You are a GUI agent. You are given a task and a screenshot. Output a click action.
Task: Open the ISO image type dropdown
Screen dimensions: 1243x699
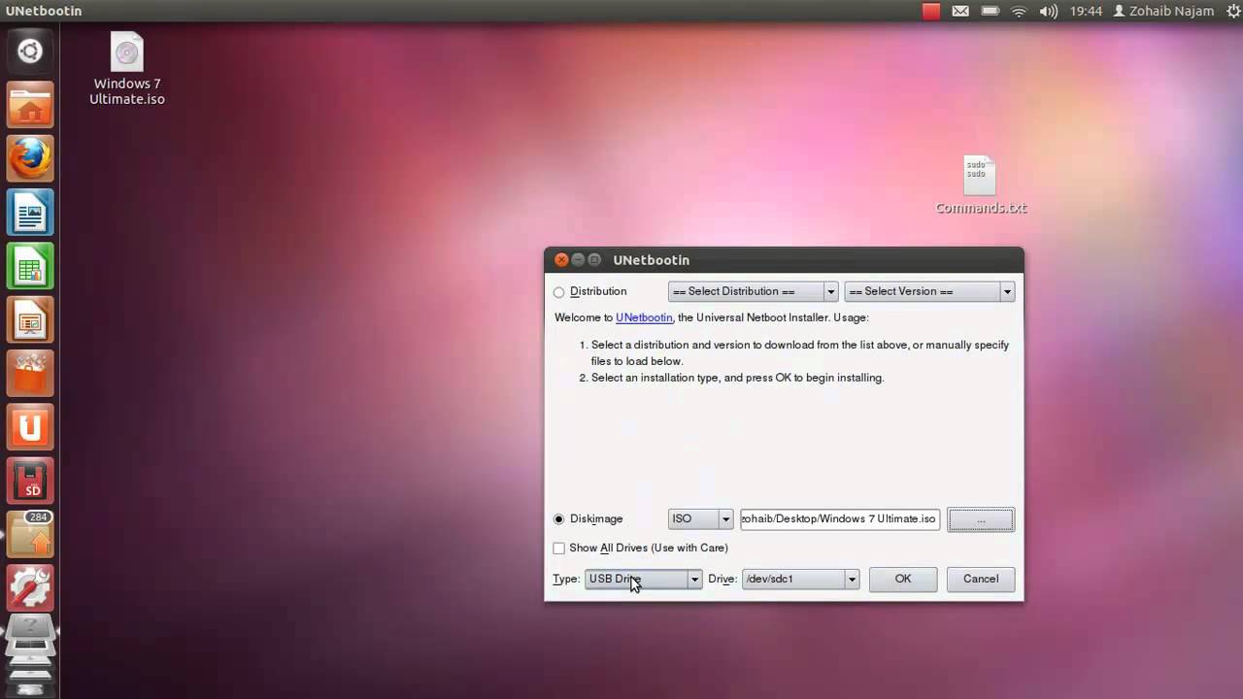click(700, 518)
